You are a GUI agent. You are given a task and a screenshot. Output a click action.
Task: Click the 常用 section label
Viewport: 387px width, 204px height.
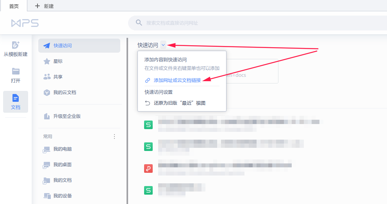pyautogui.click(x=48, y=137)
